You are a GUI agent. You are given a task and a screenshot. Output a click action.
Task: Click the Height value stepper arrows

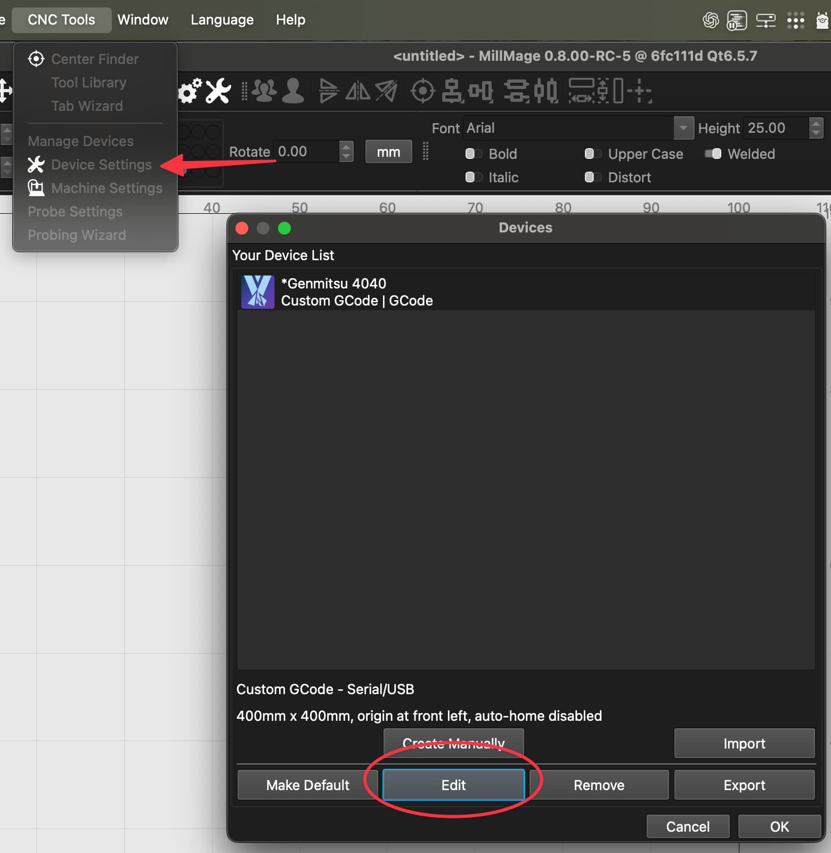[x=816, y=128]
